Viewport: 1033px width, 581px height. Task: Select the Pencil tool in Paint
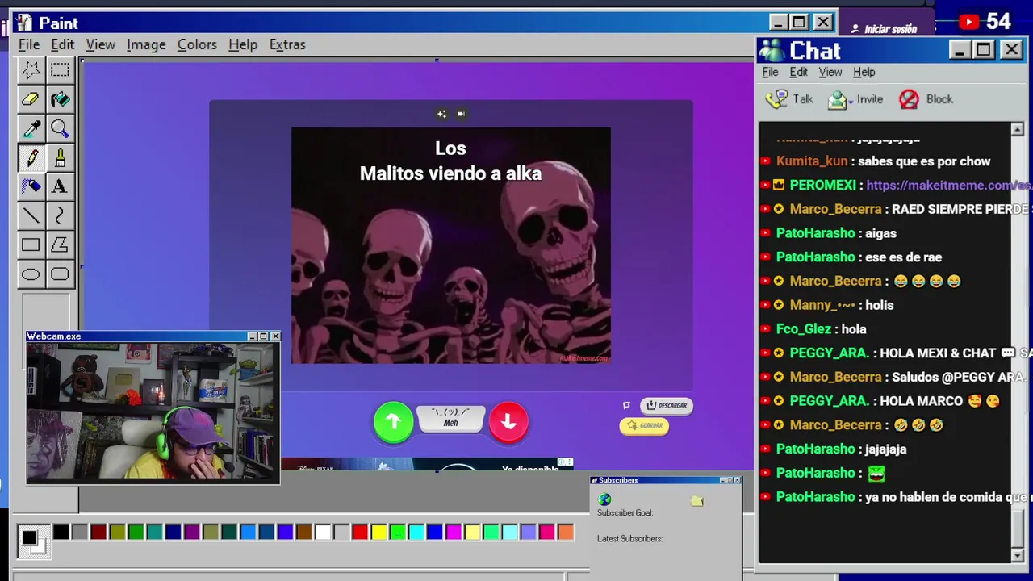click(x=31, y=157)
